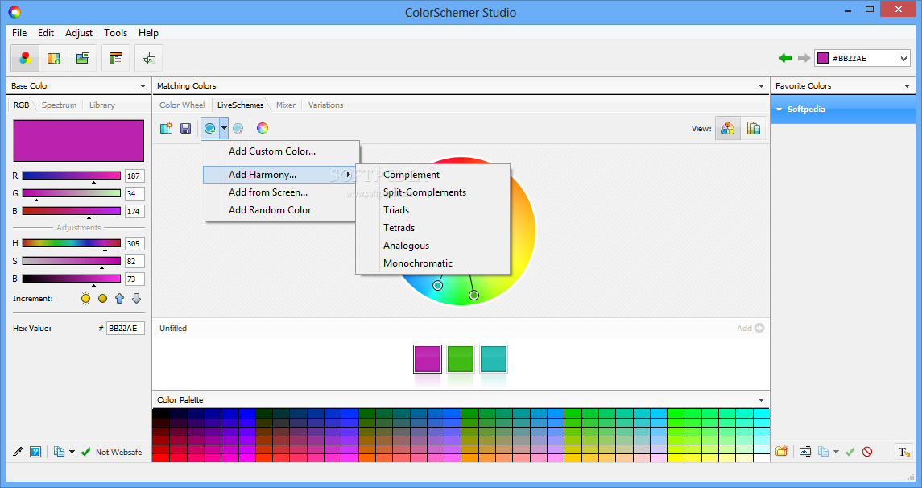Click the text color icon at bottom right

pyautogui.click(x=903, y=452)
